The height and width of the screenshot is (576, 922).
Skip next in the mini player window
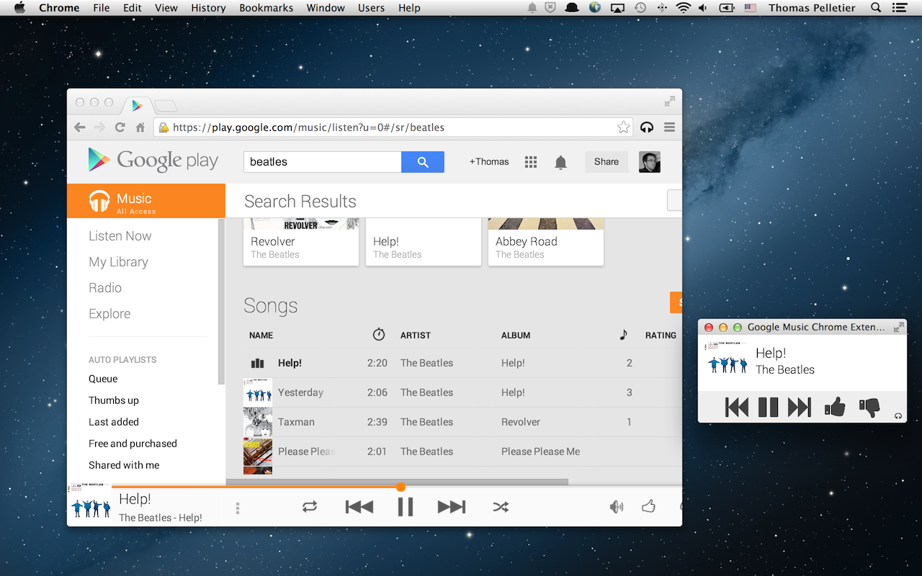pos(800,408)
